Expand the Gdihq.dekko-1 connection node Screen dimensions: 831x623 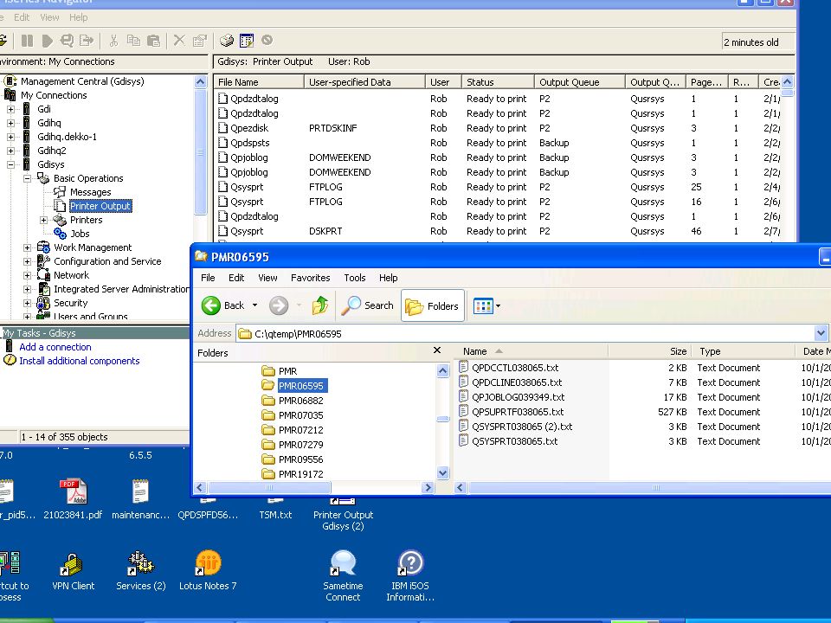[10, 137]
